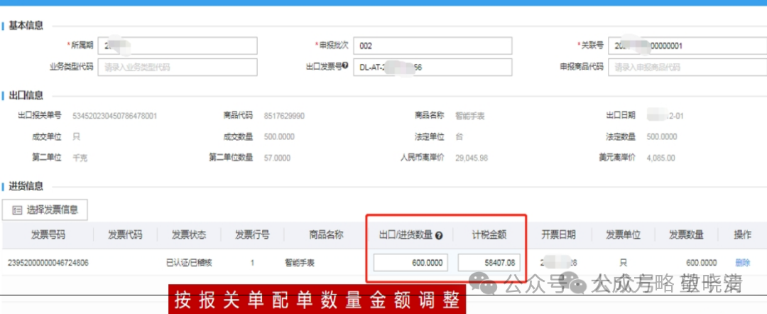
Task: Click the 法定单位 value 台
Action: pyautogui.click(x=459, y=137)
